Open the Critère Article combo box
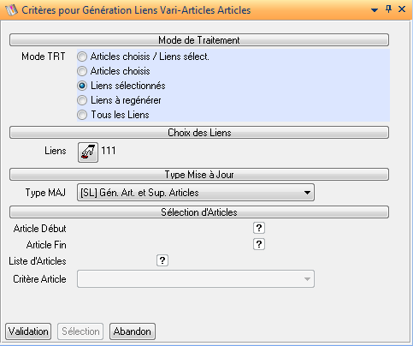413x346 pixels. tap(196, 278)
